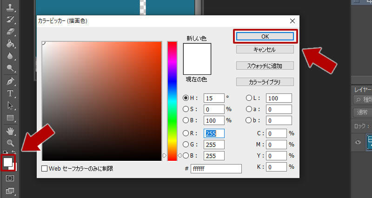Switch to the レイヤー panel tab

tap(363, 90)
